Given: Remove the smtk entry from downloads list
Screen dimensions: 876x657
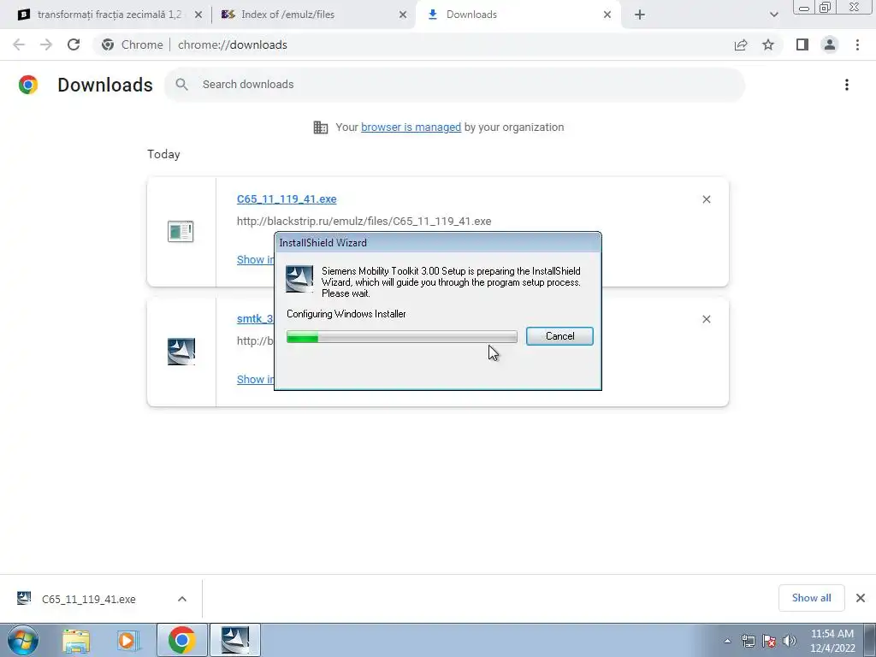Looking at the screenshot, I should pos(706,319).
